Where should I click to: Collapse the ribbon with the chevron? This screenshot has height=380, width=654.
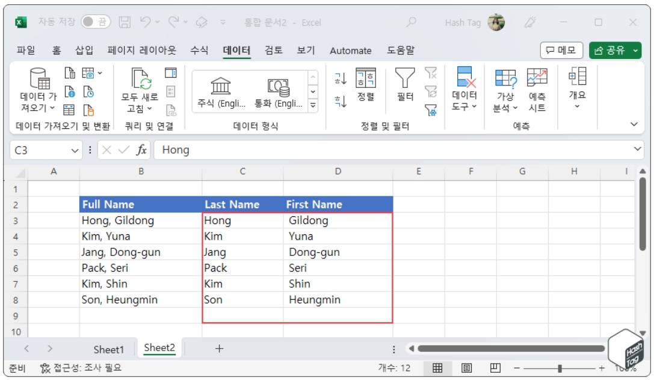click(x=634, y=124)
